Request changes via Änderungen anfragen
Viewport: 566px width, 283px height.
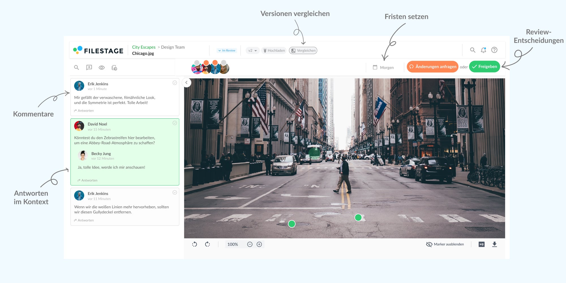click(432, 67)
